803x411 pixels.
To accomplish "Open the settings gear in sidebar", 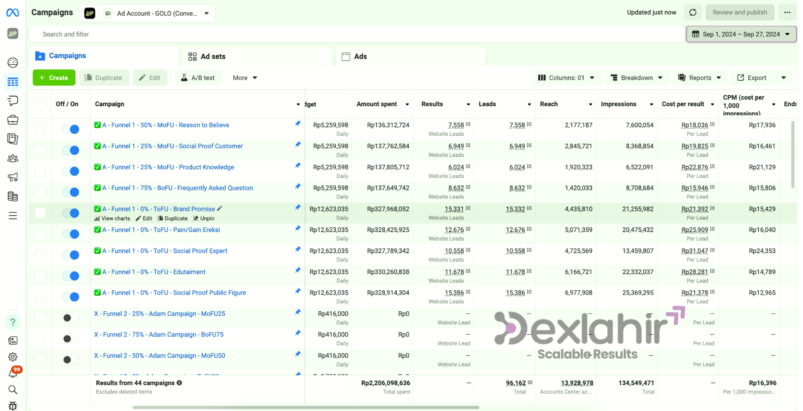I will (13, 357).
